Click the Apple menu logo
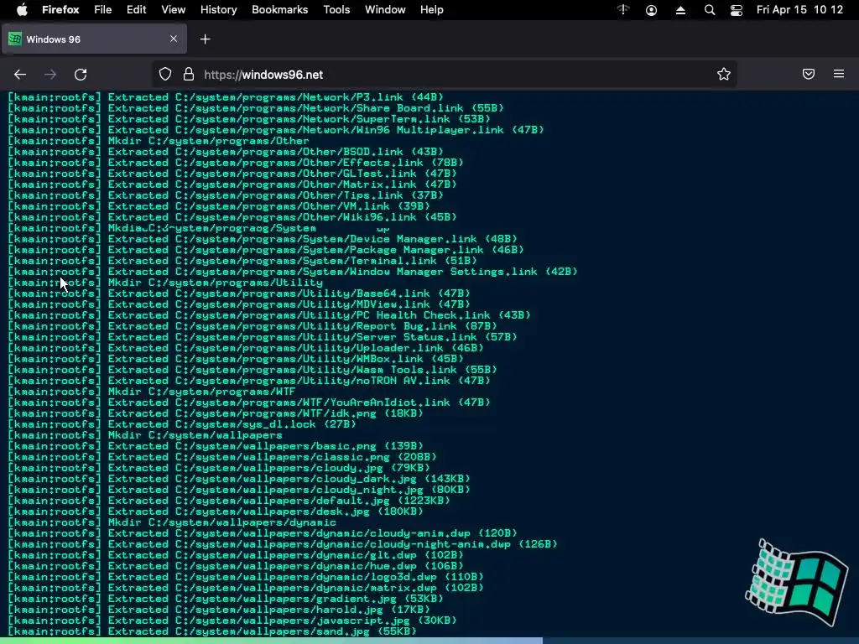 point(22,10)
